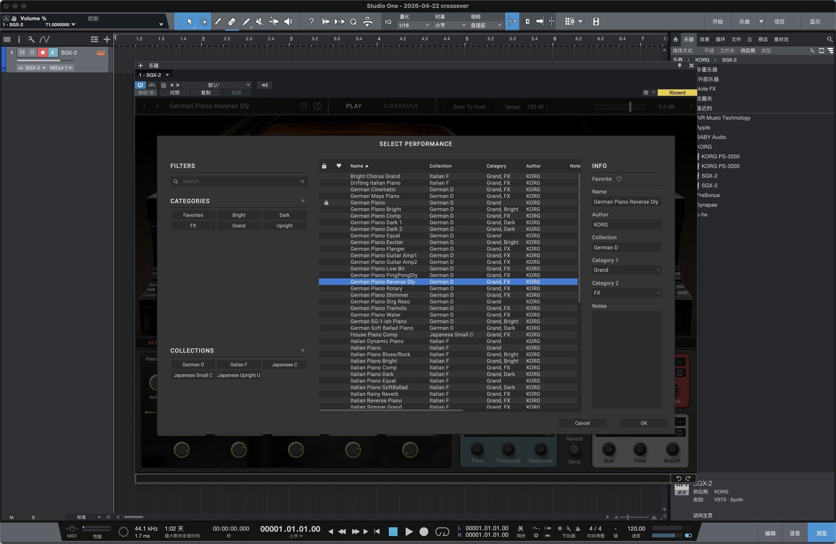The width and height of the screenshot is (836, 544).
Task: Open the Category 1 Grand dropdown
Action: click(626, 270)
